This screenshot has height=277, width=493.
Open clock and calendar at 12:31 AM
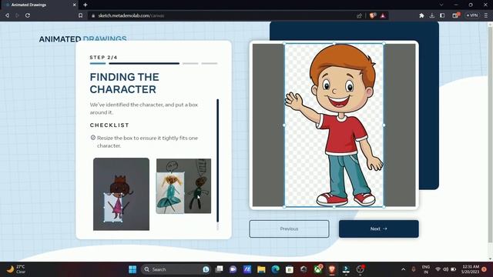coord(471,269)
